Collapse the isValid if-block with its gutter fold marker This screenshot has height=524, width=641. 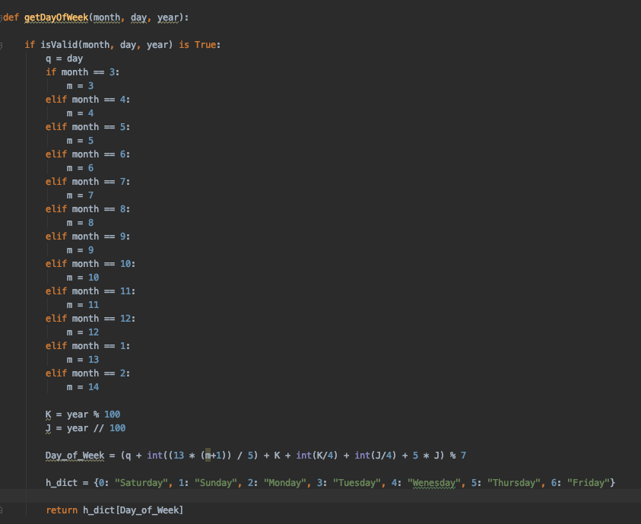click(x=4, y=44)
